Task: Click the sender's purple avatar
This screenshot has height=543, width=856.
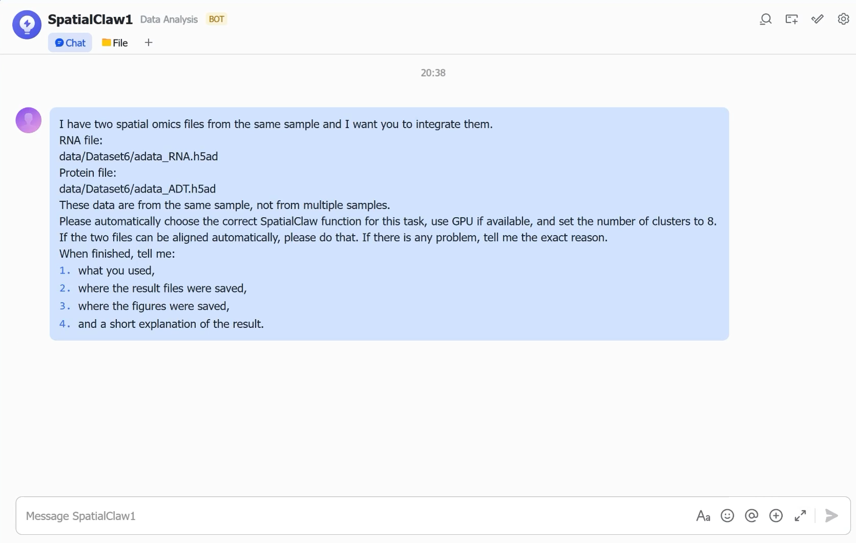Action: [x=29, y=120]
